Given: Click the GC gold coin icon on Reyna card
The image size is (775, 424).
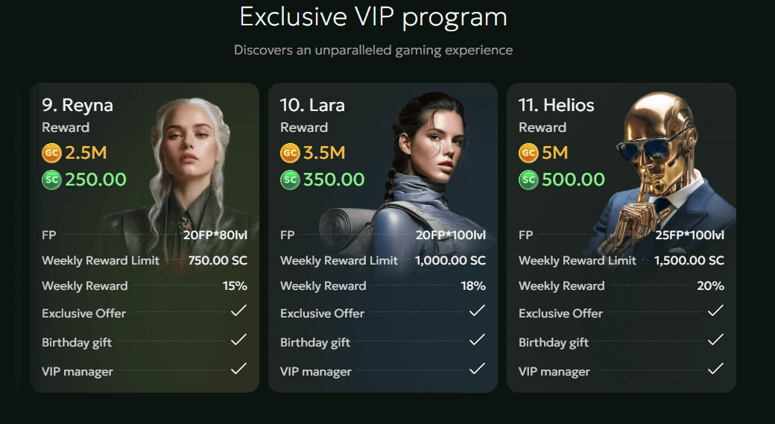Looking at the screenshot, I should click(51, 154).
